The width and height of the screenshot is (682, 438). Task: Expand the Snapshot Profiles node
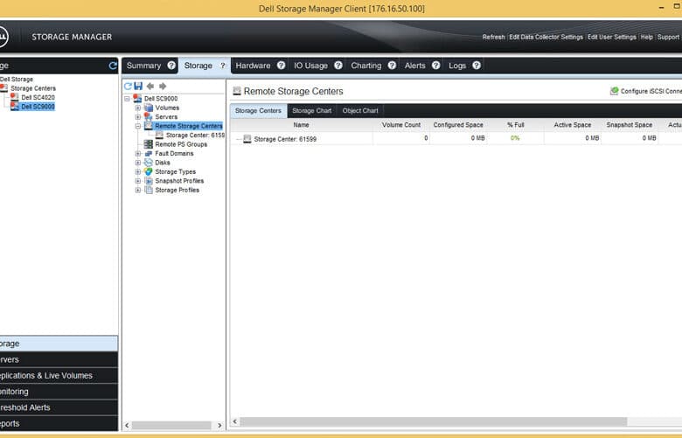pos(138,181)
